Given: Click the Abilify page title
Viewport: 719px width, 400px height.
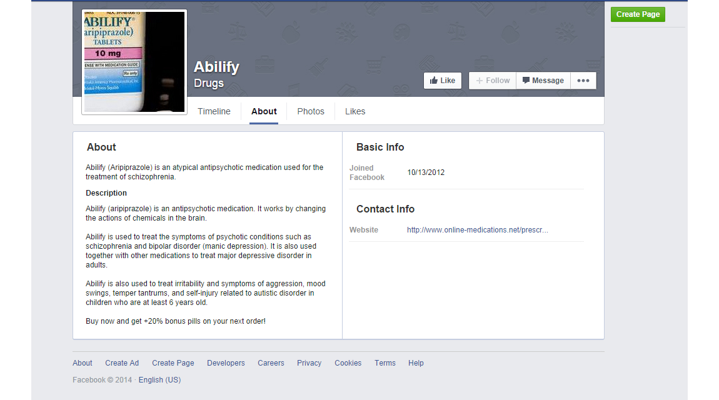Looking at the screenshot, I should pyautogui.click(x=216, y=67).
